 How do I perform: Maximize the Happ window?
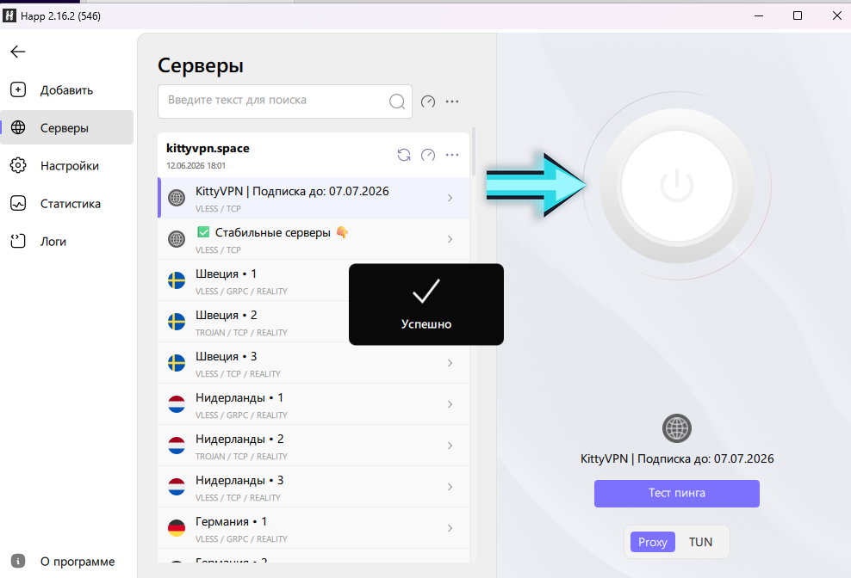coord(798,15)
